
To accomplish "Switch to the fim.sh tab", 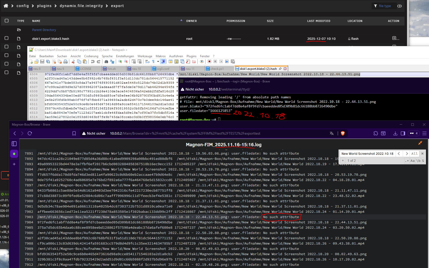I will (114, 69).
